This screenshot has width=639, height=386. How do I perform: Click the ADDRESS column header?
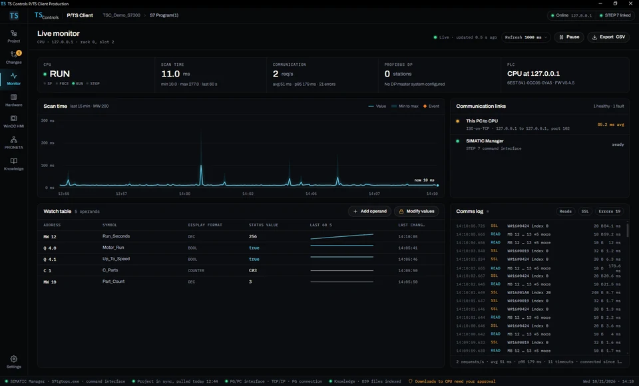pos(52,225)
